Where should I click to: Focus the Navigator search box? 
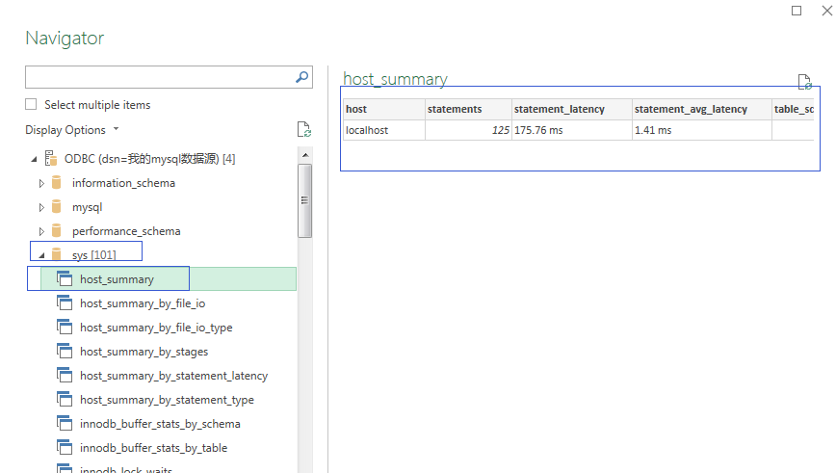[x=169, y=77]
